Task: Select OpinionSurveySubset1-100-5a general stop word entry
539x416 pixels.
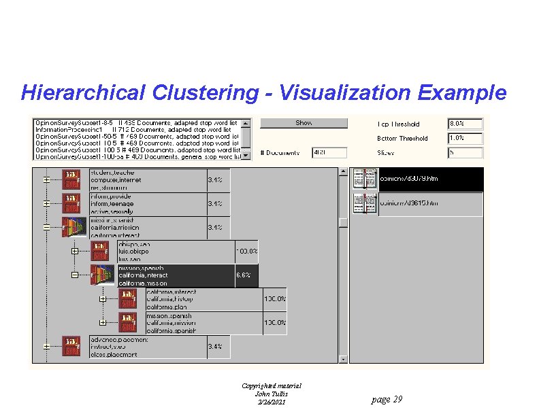Action: coord(137,157)
